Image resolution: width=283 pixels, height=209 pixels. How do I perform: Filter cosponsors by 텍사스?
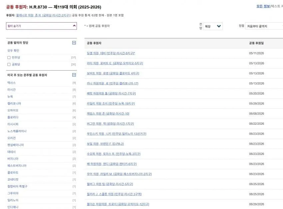click(x=11, y=83)
